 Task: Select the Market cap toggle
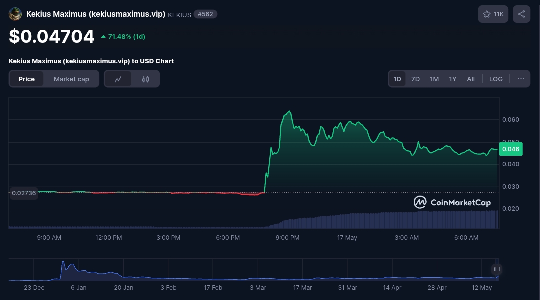tap(71, 79)
